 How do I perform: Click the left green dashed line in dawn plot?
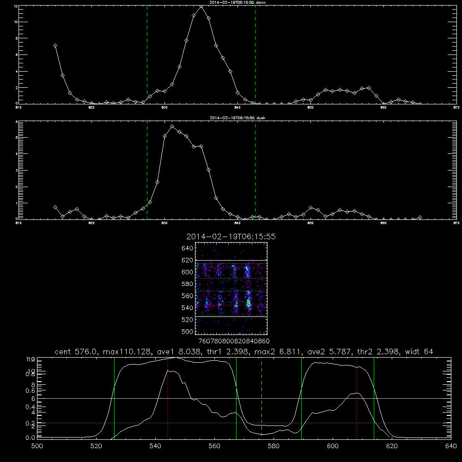(x=147, y=55)
